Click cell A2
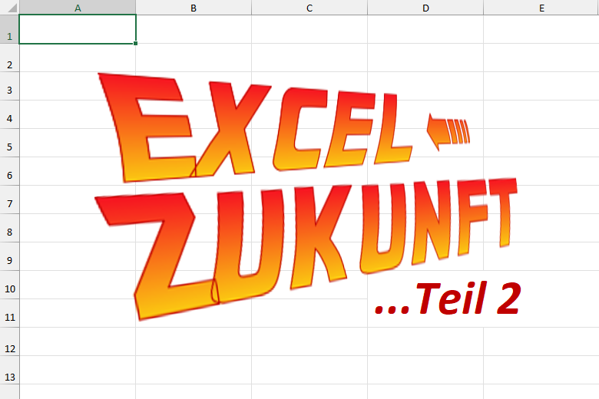 pyautogui.click(x=78, y=58)
